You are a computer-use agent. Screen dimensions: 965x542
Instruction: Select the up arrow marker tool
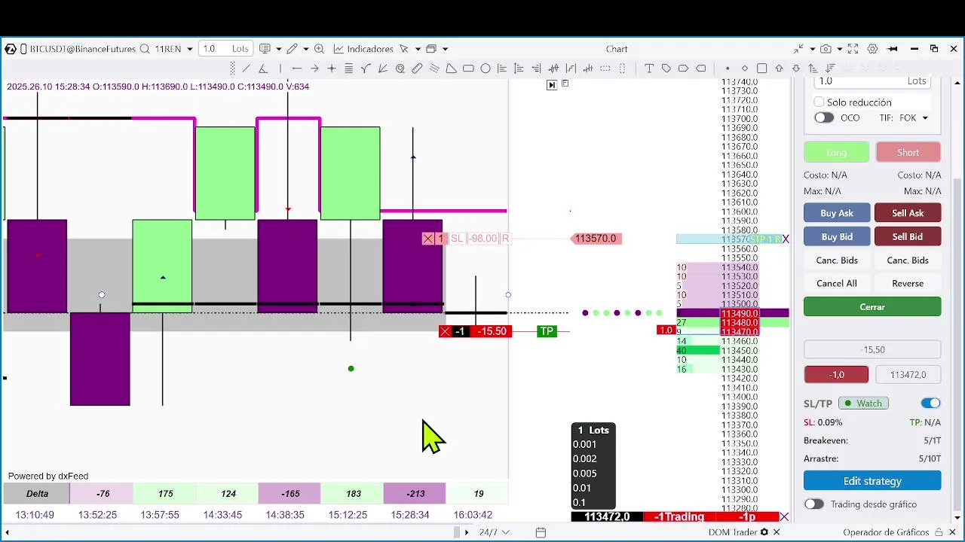tap(780, 69)
